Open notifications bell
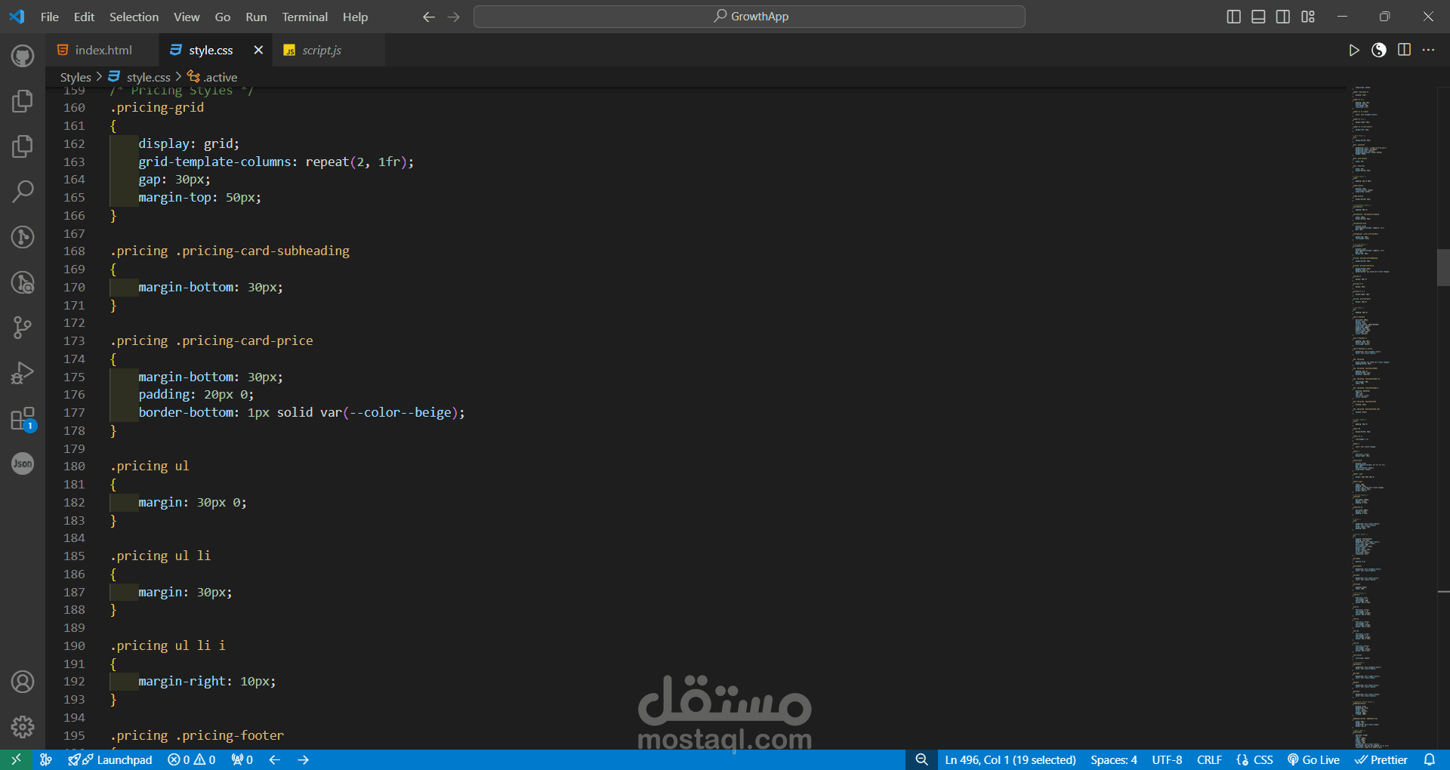 [x=1430, y=759]
